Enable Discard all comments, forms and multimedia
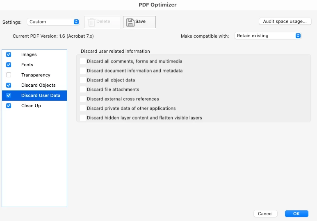 83,61
